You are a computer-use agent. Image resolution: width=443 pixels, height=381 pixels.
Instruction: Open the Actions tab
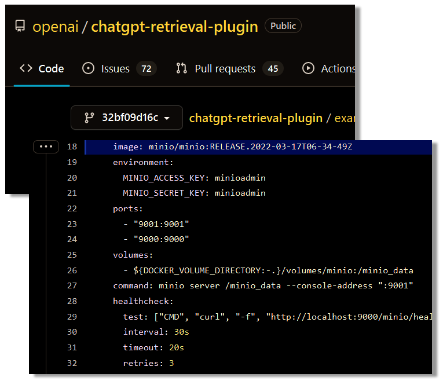[x=328, y=69]
